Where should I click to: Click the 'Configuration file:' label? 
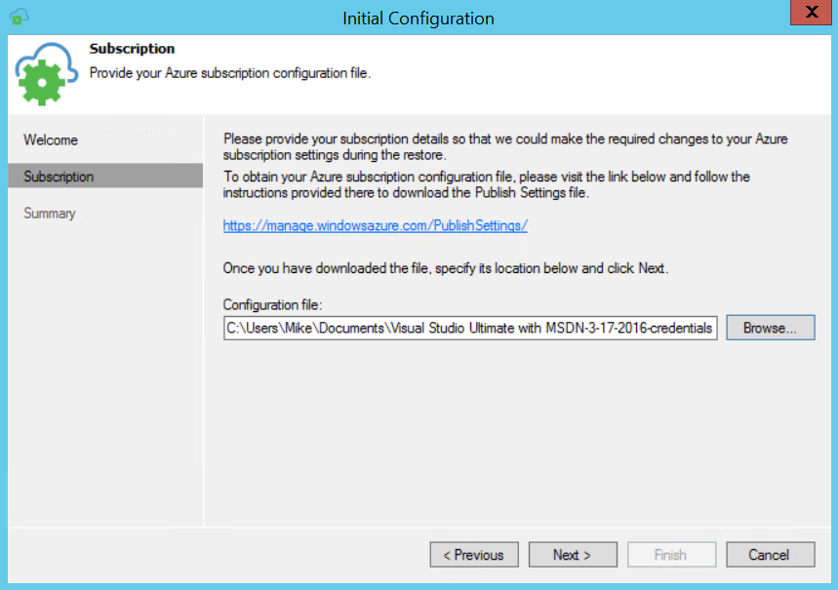coord(272,304)
